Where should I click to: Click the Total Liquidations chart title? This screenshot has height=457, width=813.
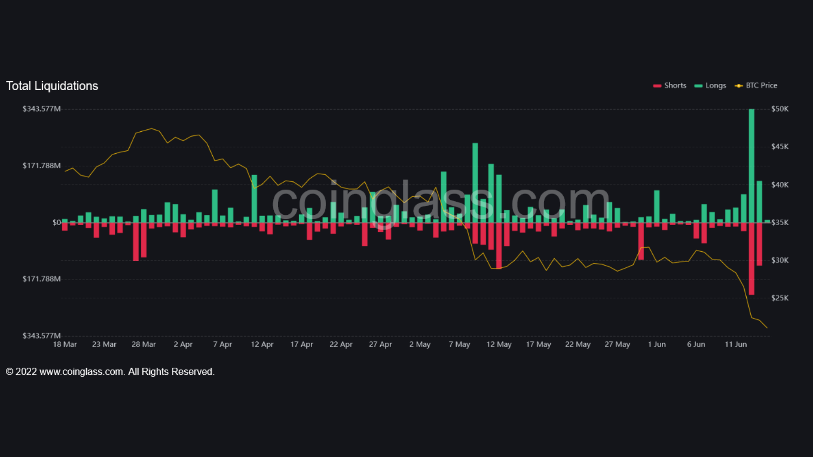coord(52,86)
